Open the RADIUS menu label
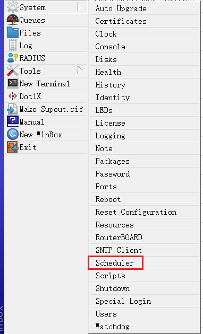Image resolution: width=203 pixels, height=334 pixels. click(32, 58)
